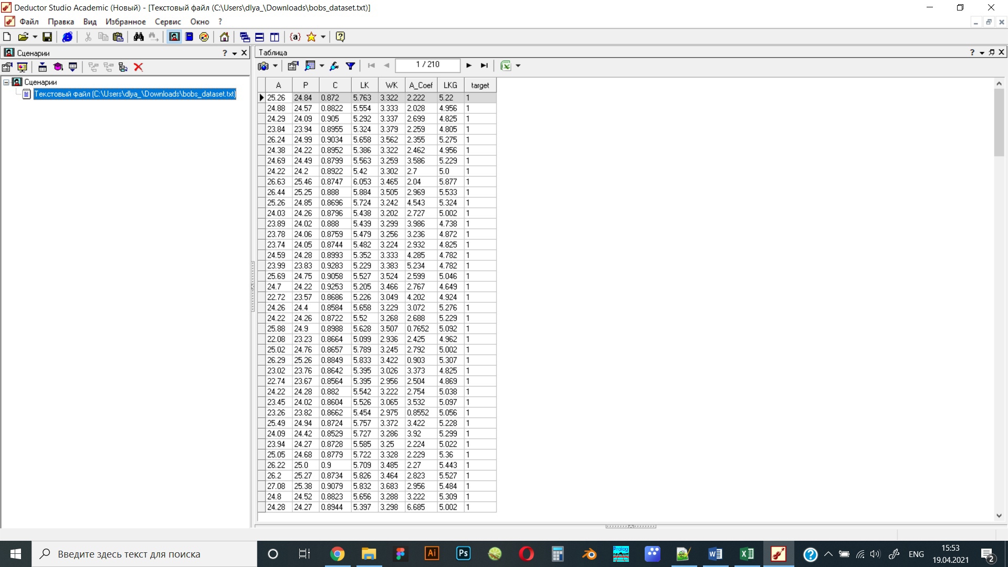The width and height of the screenshot is (1008, 567).
Task: Tile windows horizontally icon
Action: point(259,37)
